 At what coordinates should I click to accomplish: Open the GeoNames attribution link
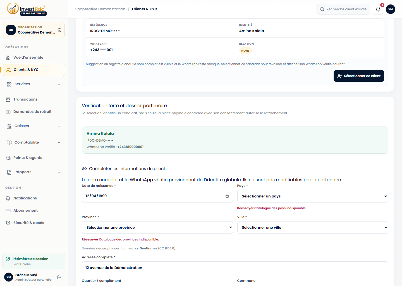[148, 248]
